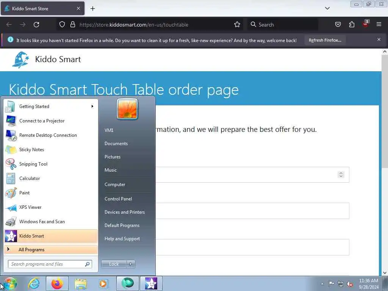The height and width of the screenshot is (291, 388).
Task: Launch Calculator from Start menu
Action: click(x=51, y=178)
